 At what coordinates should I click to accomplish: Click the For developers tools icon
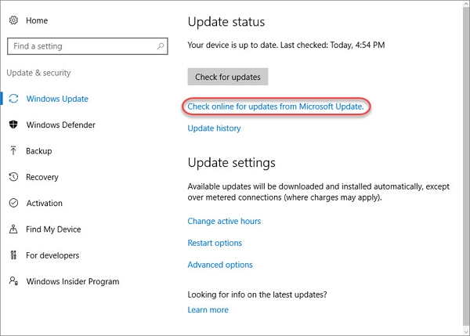[x=13, y=255]
